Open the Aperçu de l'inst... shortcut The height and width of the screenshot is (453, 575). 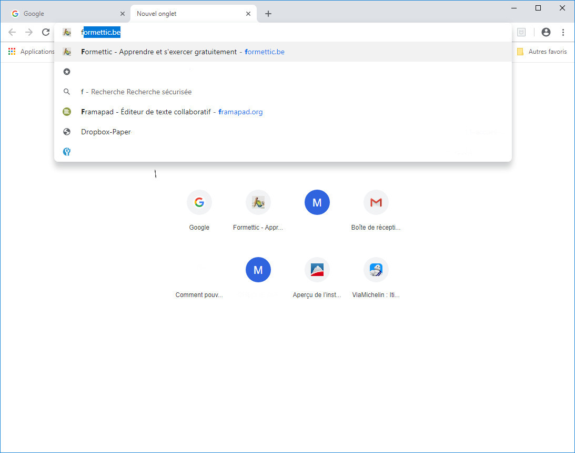pyautogui.click(x=317, y=278)
